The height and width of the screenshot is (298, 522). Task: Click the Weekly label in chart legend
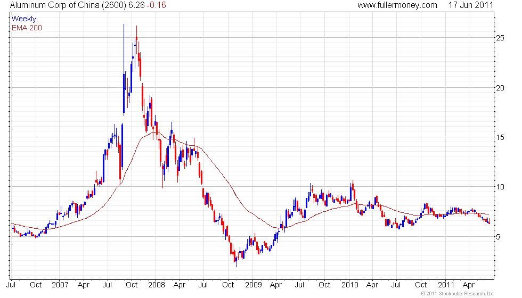tap(24, 19)
